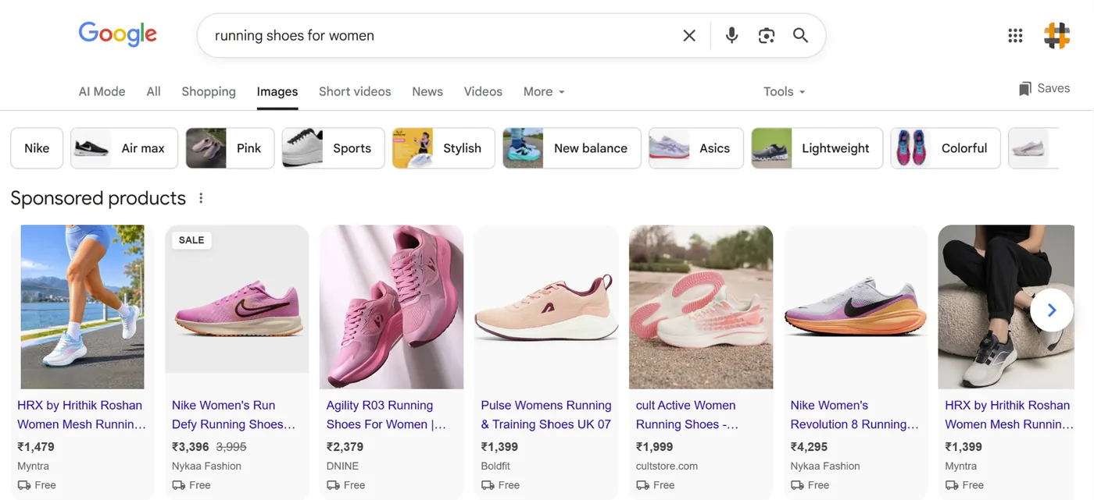Switch to Short videos tab
The width and height of the screenshot is (1094, 500).
[x=355, y=91]
